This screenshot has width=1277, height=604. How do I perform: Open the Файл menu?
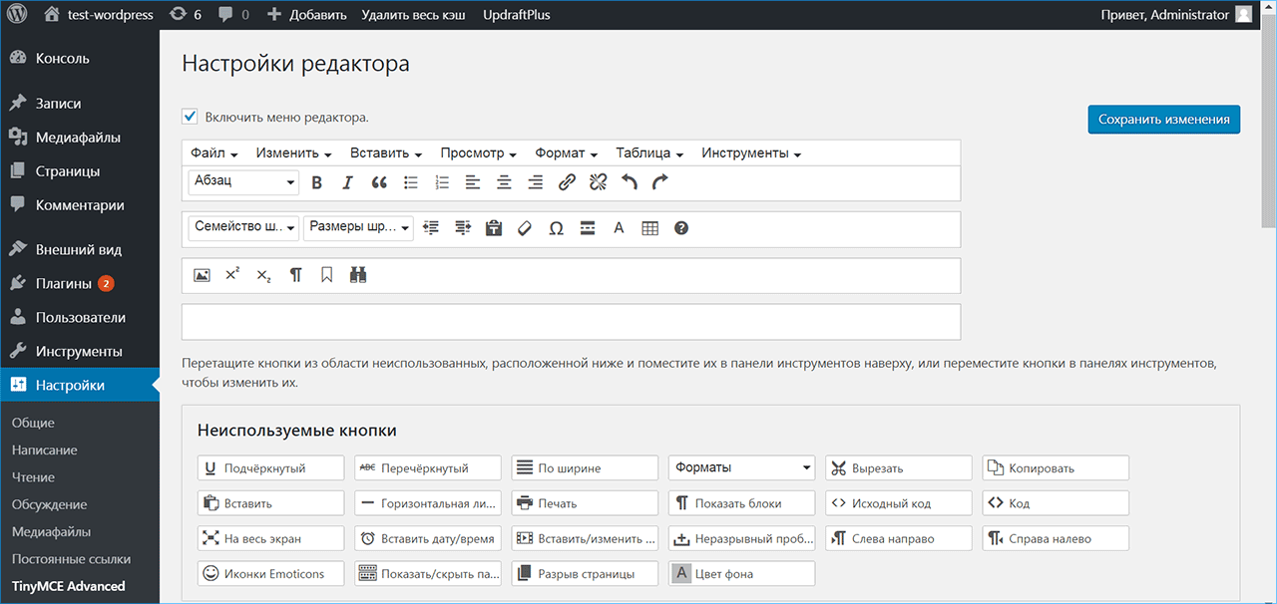pos(214,153)
